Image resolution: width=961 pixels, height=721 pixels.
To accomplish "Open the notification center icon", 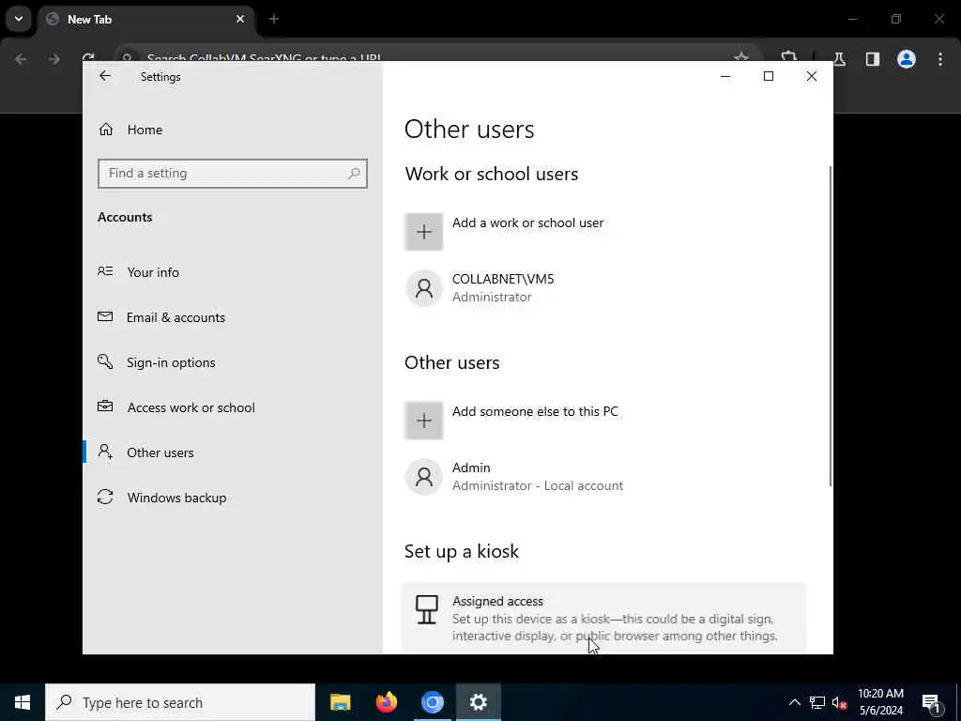I will [932, 702].
